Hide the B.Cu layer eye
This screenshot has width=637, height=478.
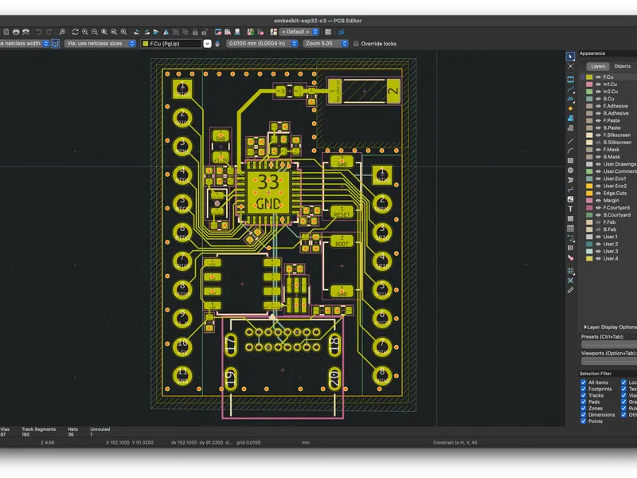tap(598, 99)
